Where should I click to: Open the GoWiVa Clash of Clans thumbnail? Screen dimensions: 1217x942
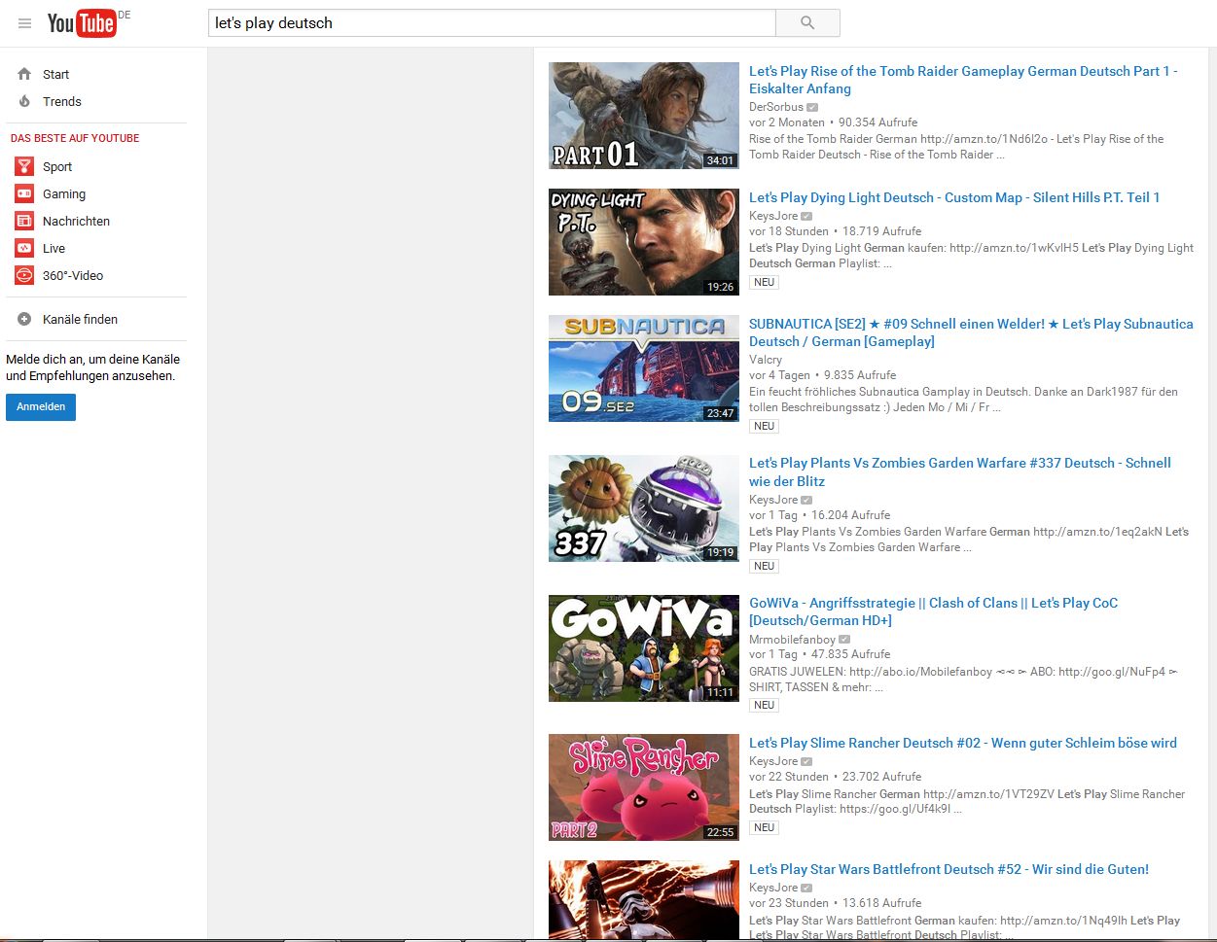(x=644, y=648)
